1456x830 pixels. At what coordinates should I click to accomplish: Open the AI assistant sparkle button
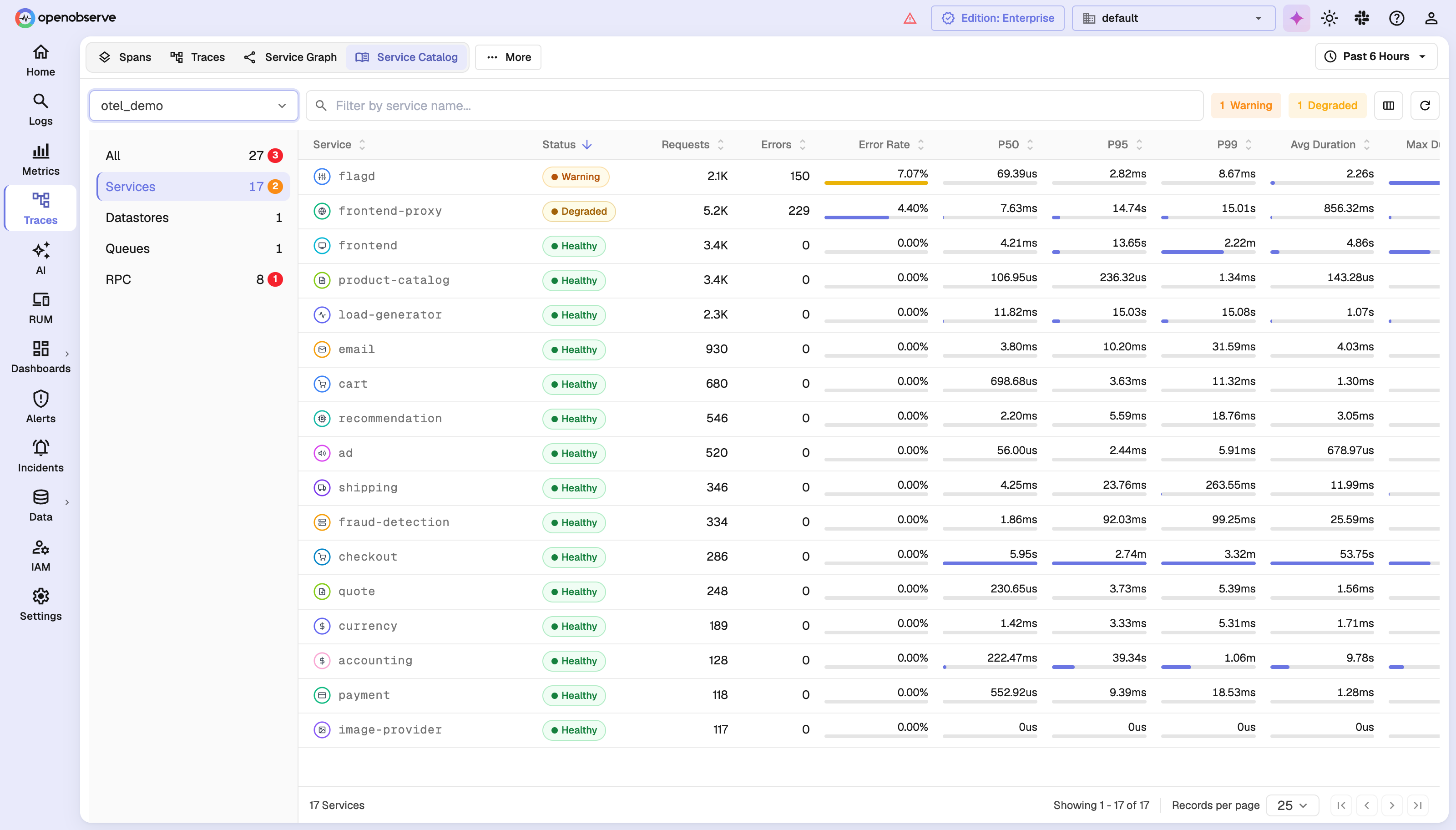1296,18
